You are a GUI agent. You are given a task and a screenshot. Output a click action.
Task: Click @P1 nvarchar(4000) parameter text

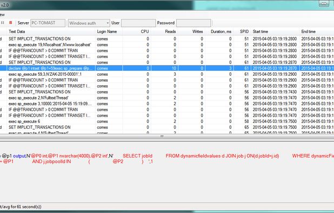pyautogui.click(x=69, y=156)
